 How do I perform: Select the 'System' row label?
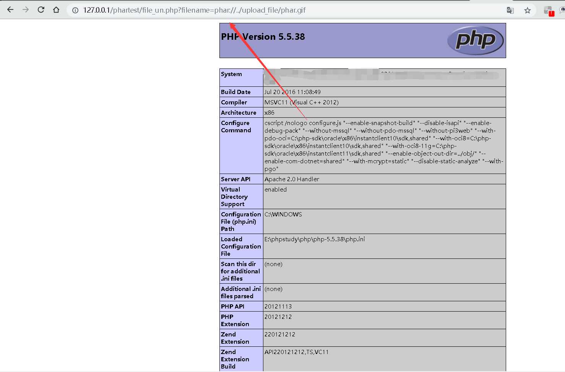tap(231, 74)
